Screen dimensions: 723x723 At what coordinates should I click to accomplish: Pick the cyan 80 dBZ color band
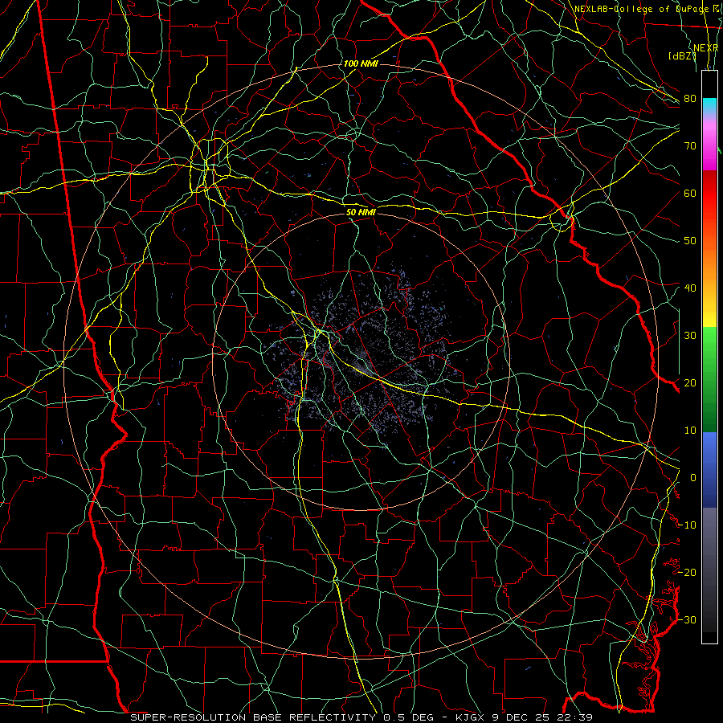709,107
